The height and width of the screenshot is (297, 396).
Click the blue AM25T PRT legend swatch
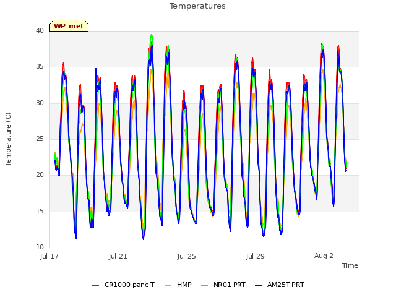point(259,286)
